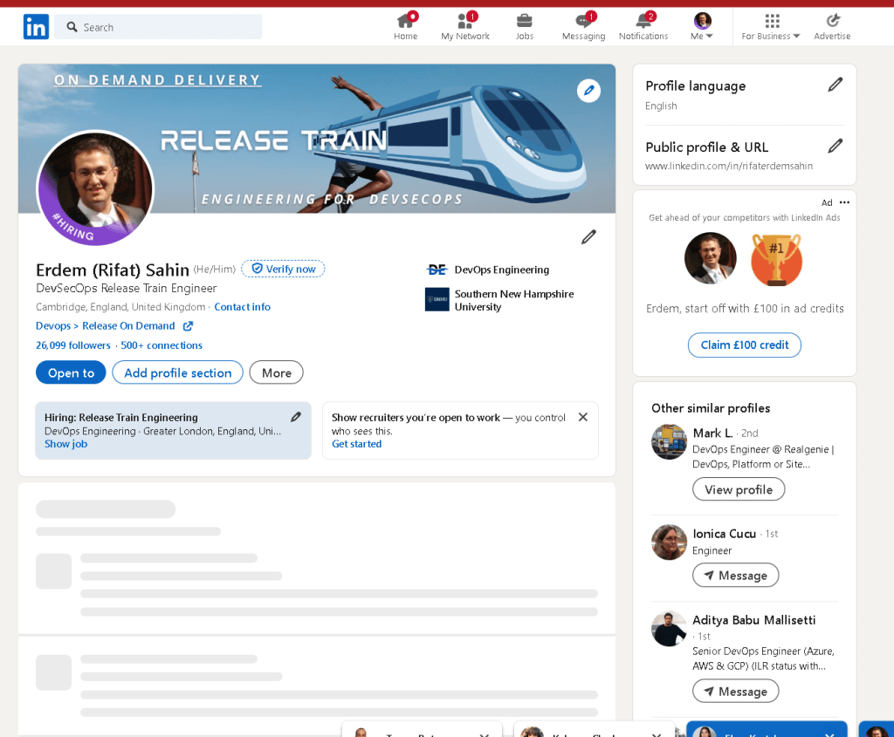The image size is (894, 737).
Task: Expand the Me account menu
Action: (702, 27)
